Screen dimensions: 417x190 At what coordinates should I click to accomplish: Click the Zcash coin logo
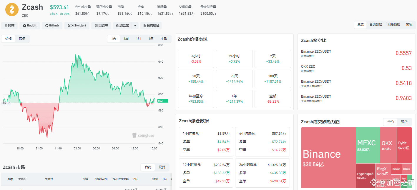12,9
